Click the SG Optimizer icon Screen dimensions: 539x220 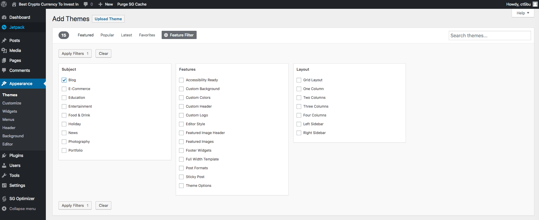coord(4,199)
